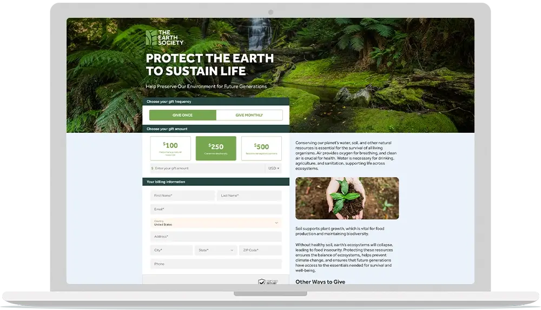Screen dimensions: 541x310
Task: Click the Phone field
Action: coord(216,264)
